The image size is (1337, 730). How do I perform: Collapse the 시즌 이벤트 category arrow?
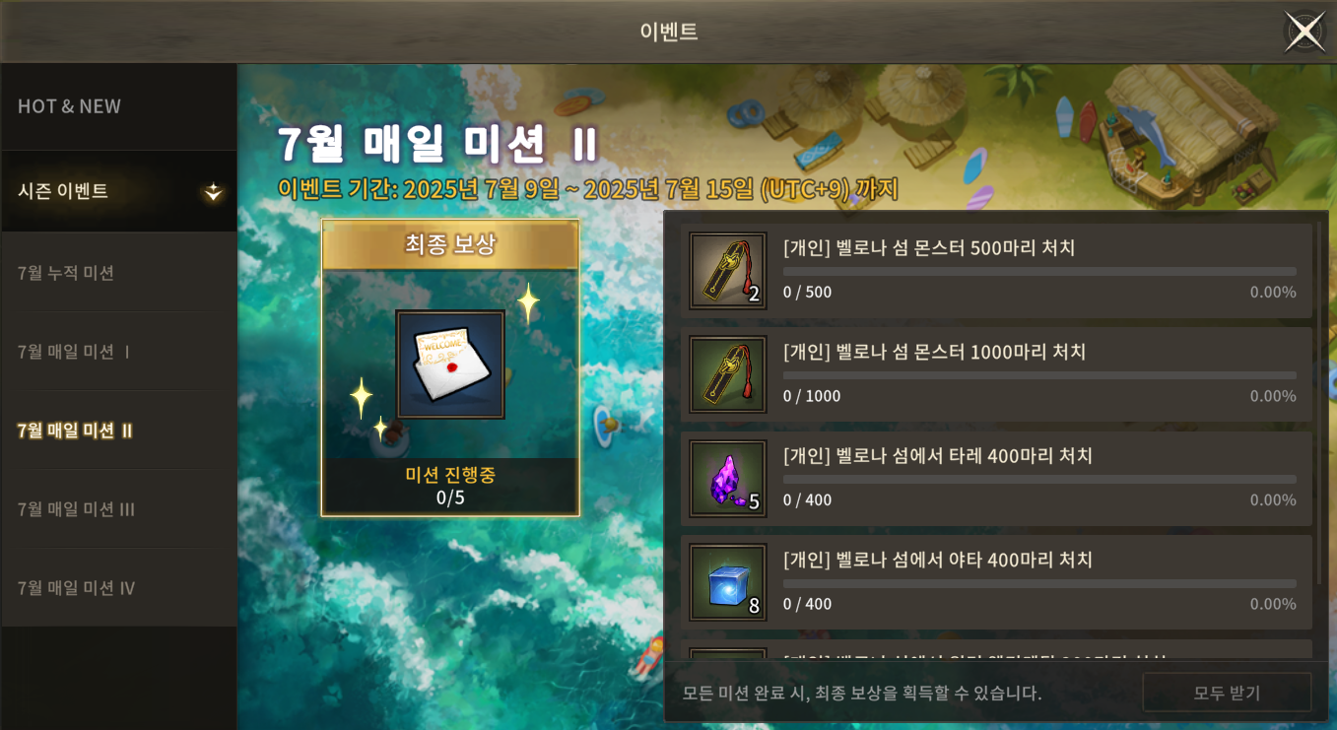(213, 192)
